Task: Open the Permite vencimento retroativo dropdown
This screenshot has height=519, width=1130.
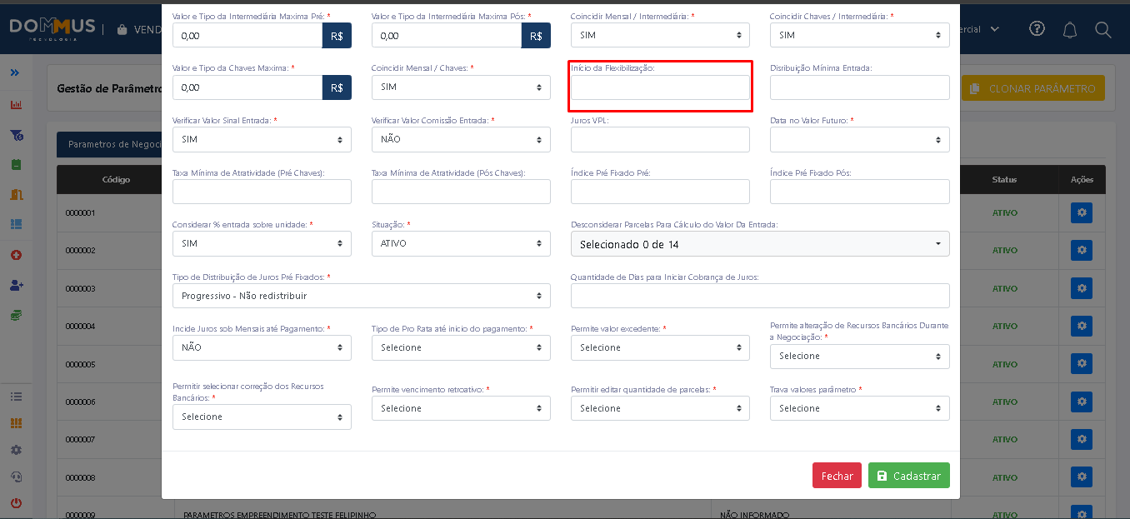Action: click(x=461, y=408)
